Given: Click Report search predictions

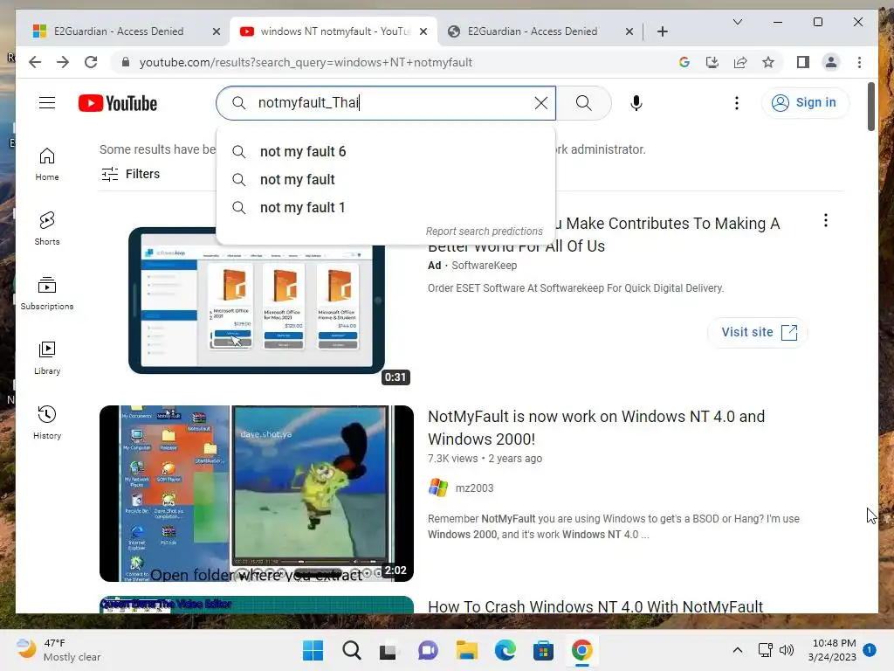Looking at the screenshot, I should point(484,231).
